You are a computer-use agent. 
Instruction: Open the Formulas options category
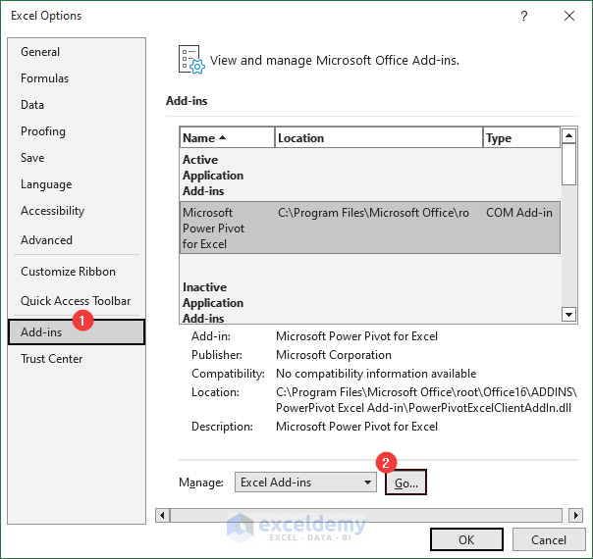(x=45, y=78)
